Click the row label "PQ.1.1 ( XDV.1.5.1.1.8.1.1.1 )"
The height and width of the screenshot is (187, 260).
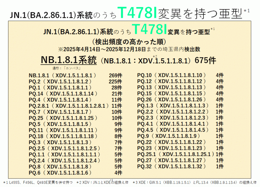tap(65, 154)
